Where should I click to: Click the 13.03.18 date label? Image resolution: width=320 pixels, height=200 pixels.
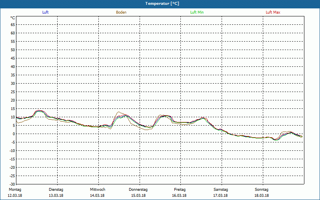click(x=56, y=196)
